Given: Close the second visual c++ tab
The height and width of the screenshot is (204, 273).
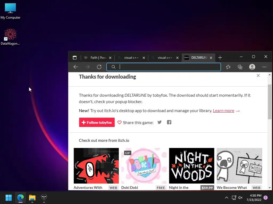Looking at the screenshot, I should [x=177, y=58].
